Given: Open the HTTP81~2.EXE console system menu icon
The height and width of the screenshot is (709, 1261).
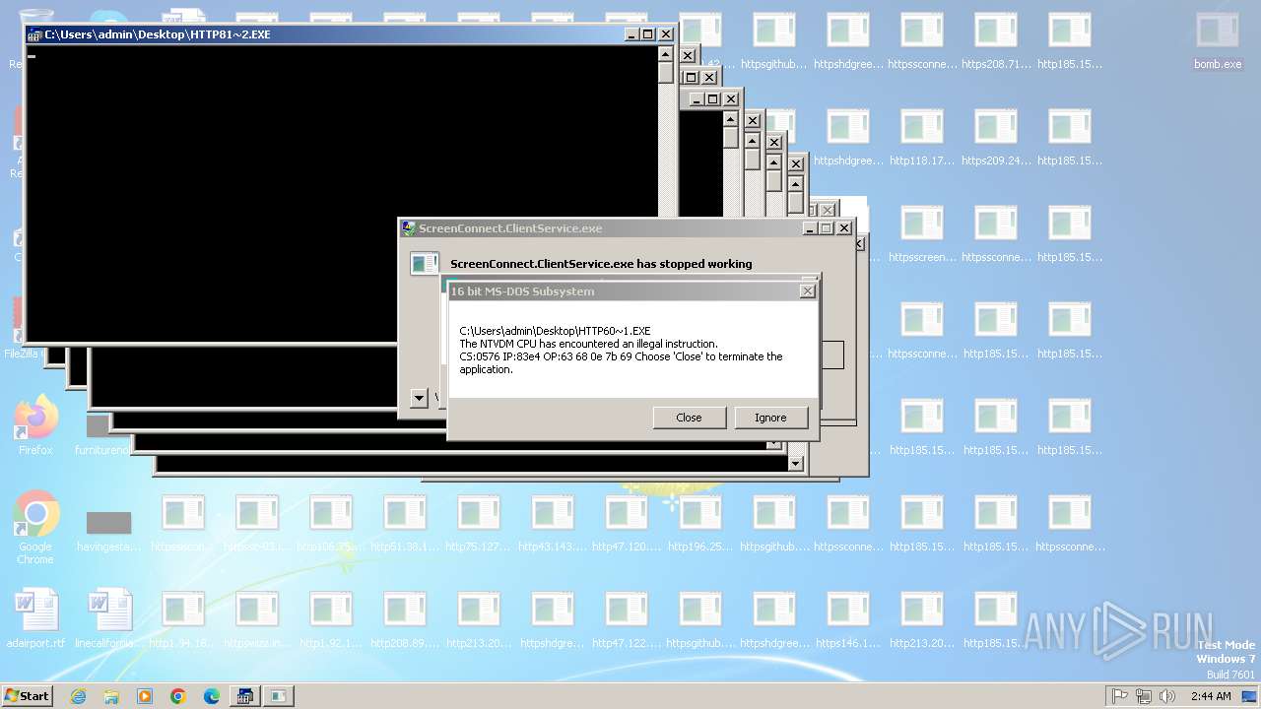Looking at the screenshot, I should [x=34, y=34].
